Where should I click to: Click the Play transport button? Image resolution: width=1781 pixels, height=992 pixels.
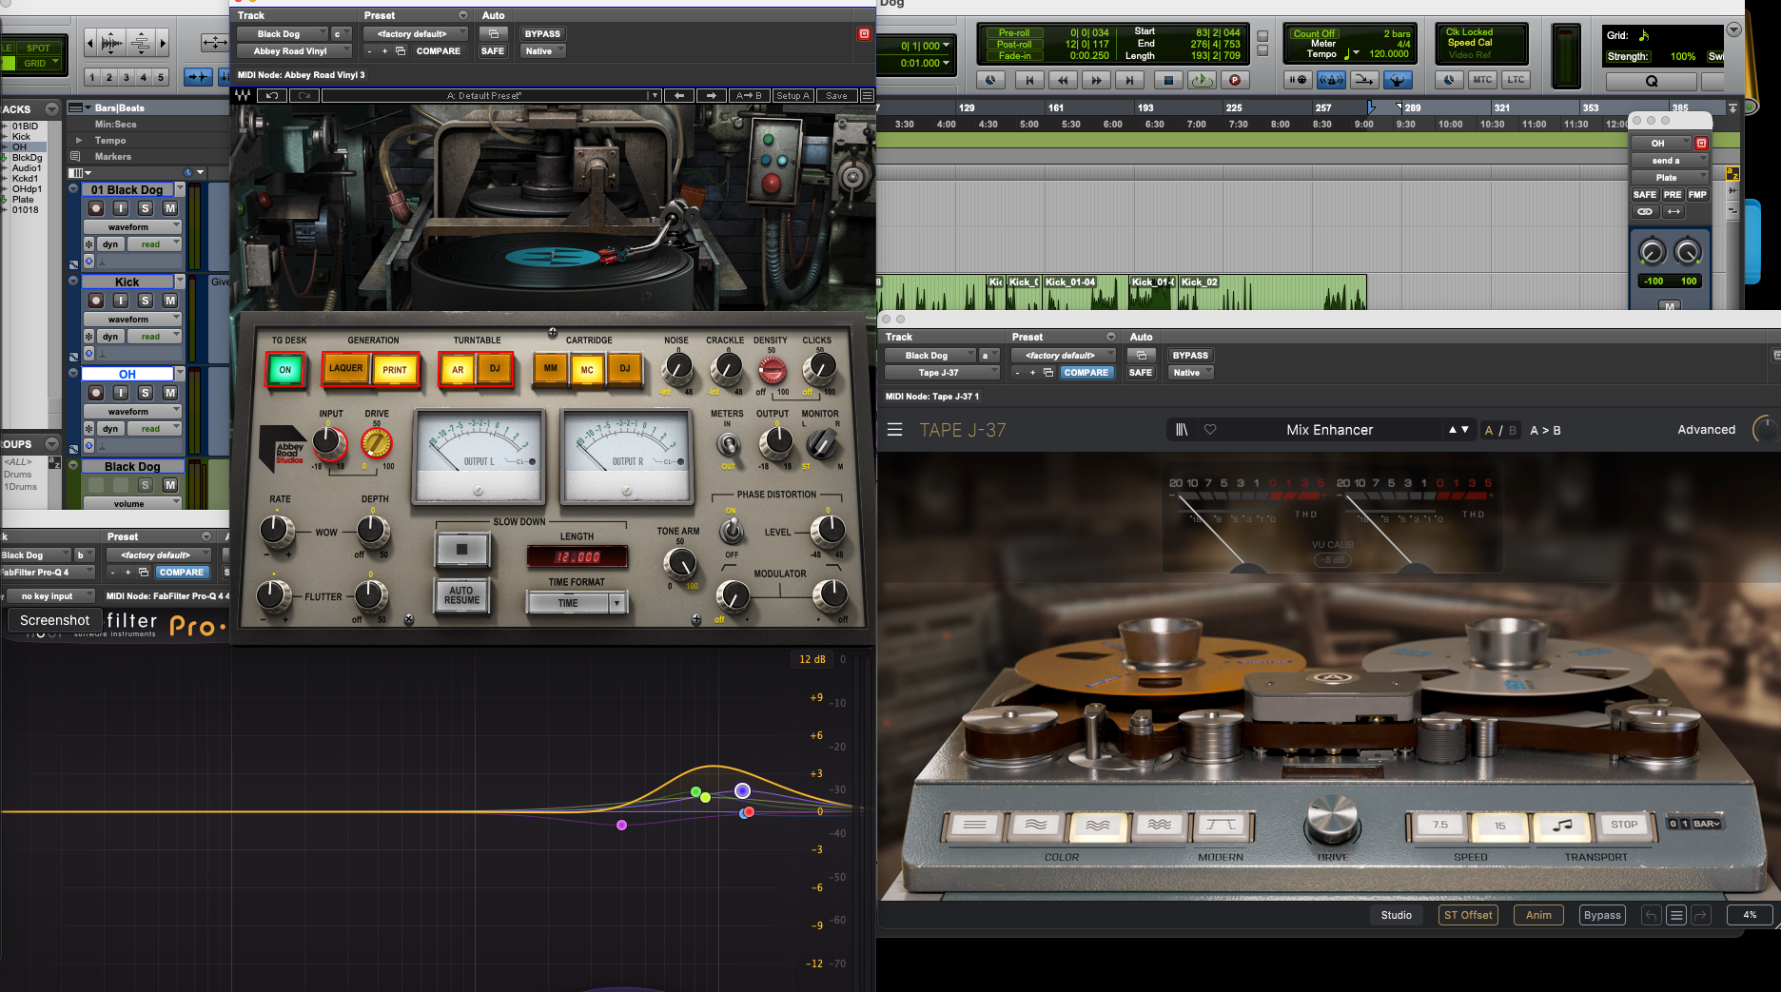[x=1202, y=80]
